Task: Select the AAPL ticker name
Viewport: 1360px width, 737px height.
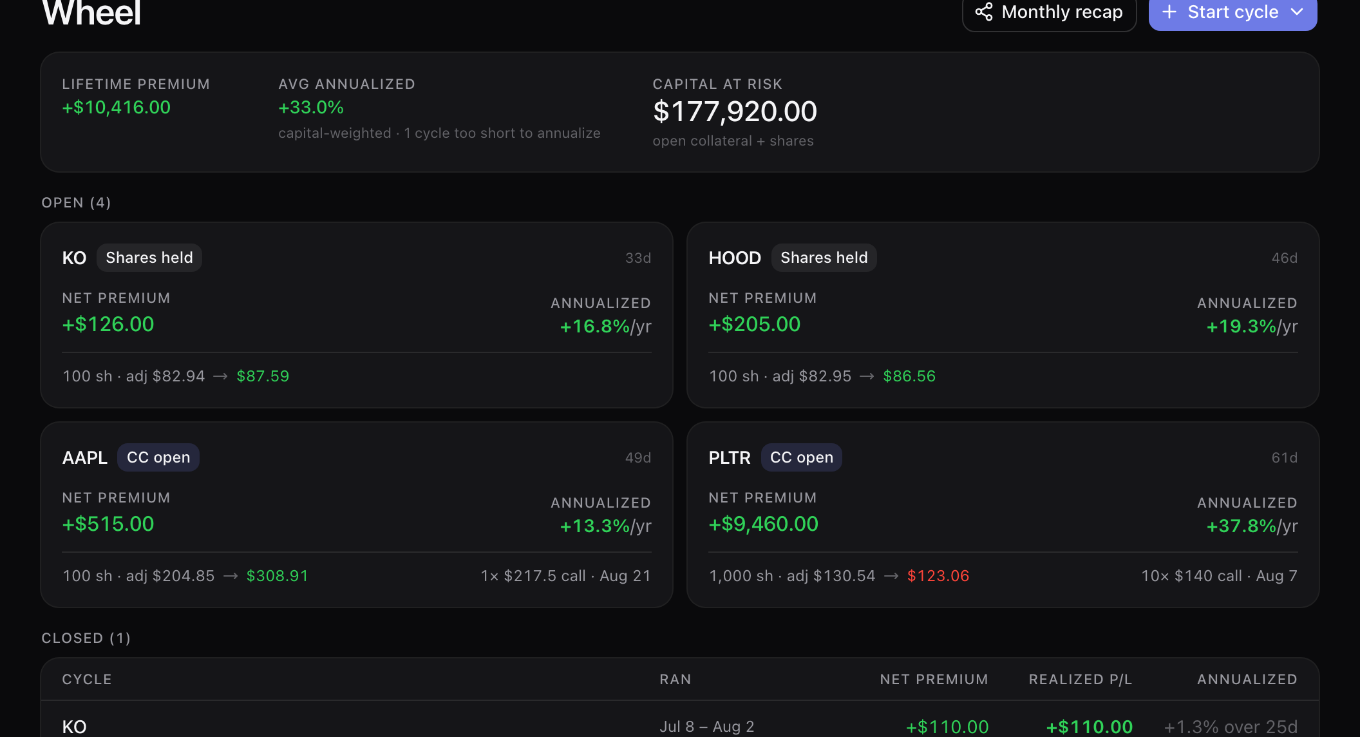Action: pos(84,457)
